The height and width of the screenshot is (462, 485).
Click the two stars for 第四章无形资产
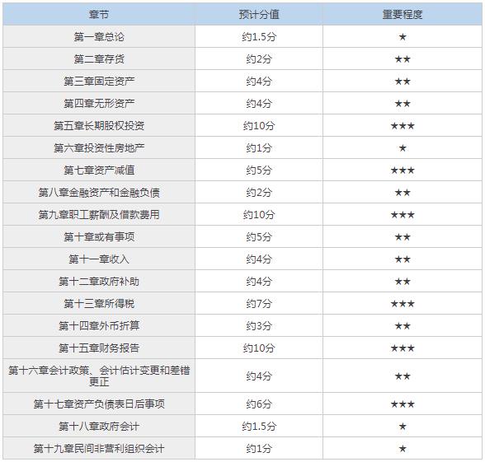[403, 104]
